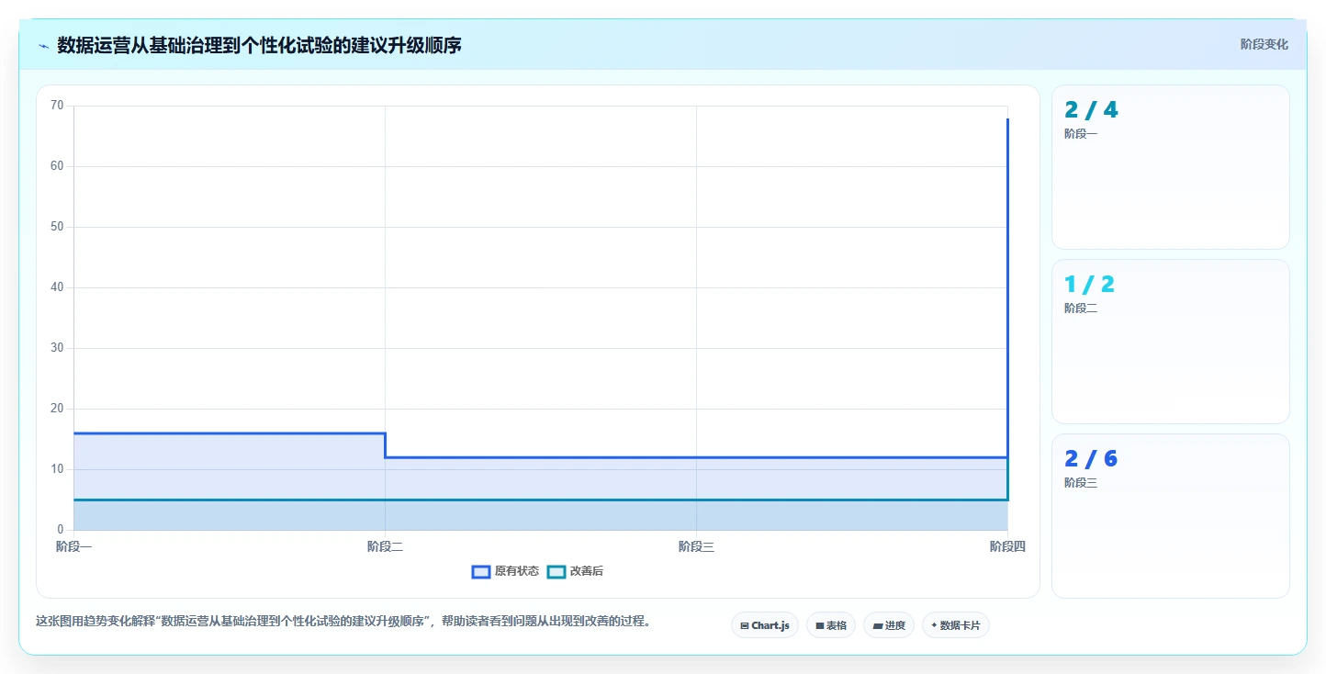Screen dimensions: 1326x674
Task: Click the description text below the chart
Action: [345, 622]
